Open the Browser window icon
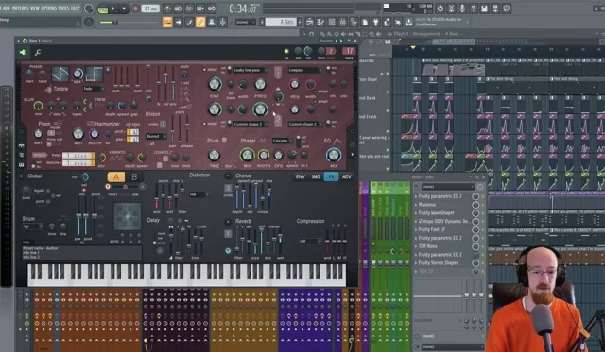 click(354, 23)
